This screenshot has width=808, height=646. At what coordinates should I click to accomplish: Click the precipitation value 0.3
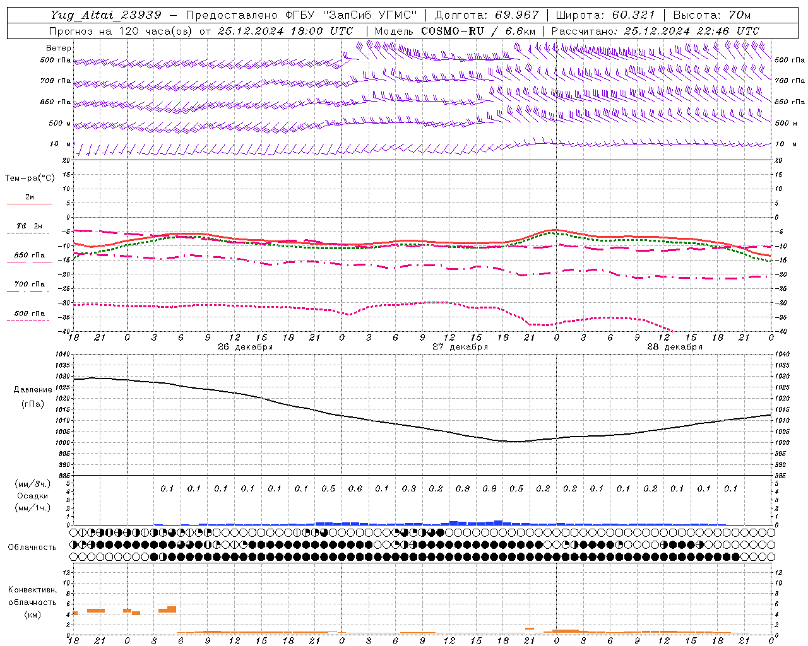pos(409,488)
